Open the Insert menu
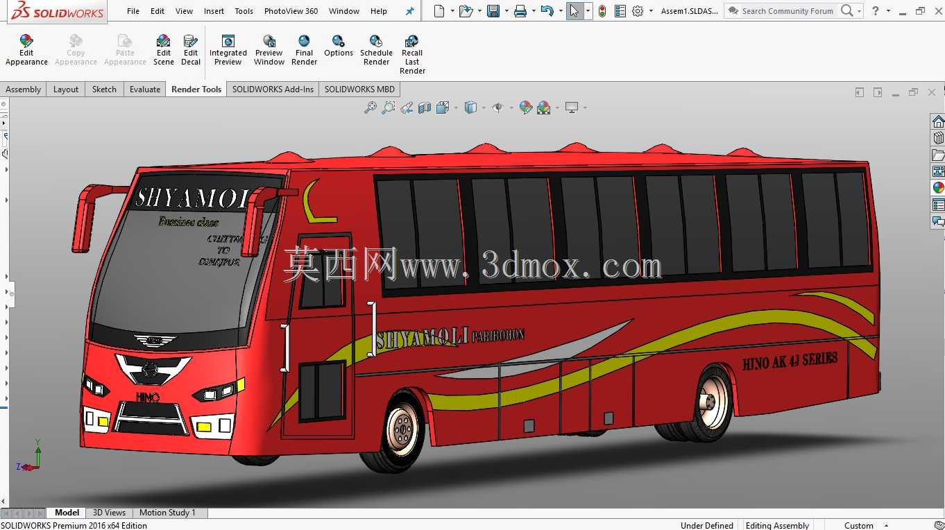This screenshot has width=945, height=530. (x=214, y=11)
